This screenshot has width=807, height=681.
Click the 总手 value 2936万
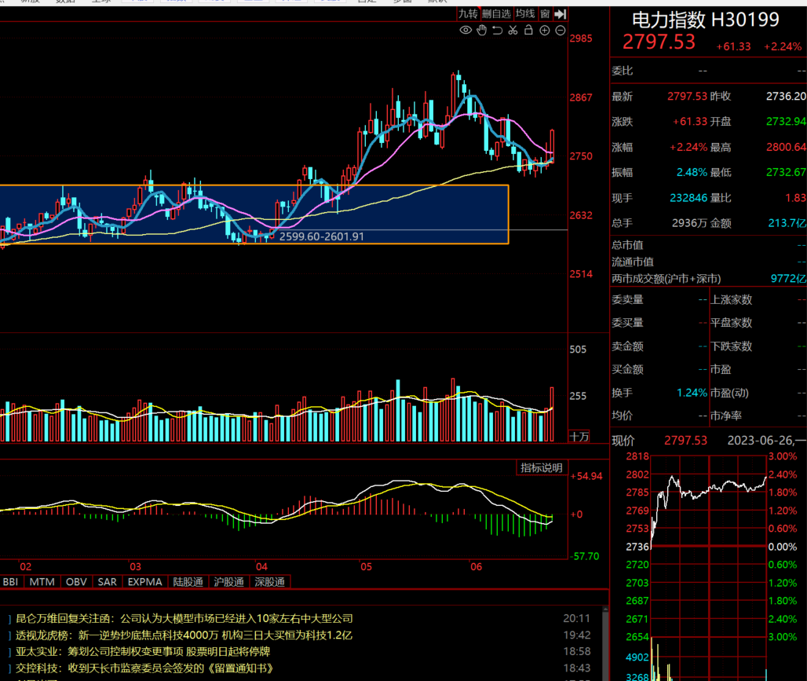pyautogui.click(x=690, y=223)
